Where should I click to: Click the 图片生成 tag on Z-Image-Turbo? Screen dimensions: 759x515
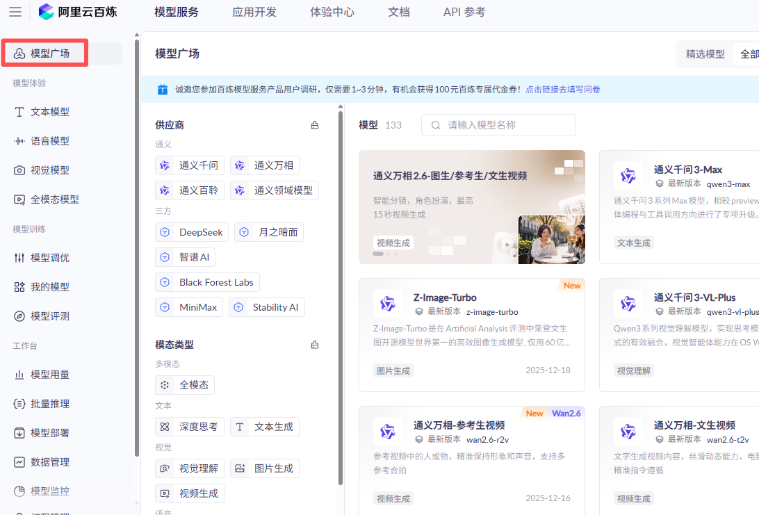[393, 370]
